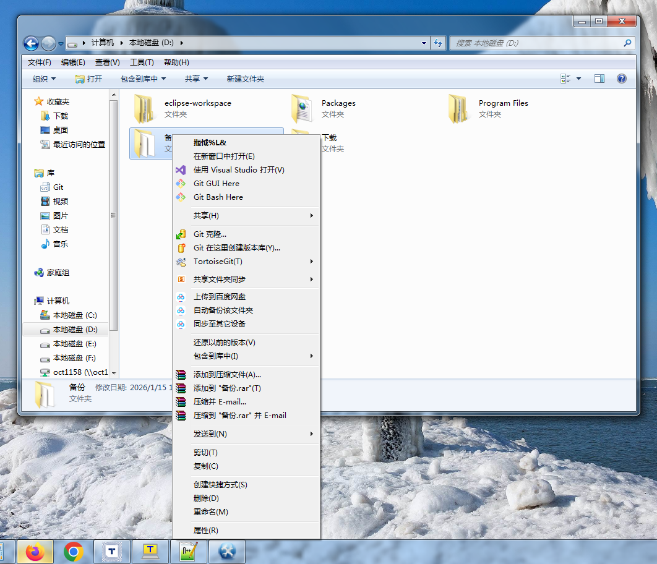Open Firefox from the taskbar
The height and width of the screenshot is (564, 657).
tap(35, 551)
